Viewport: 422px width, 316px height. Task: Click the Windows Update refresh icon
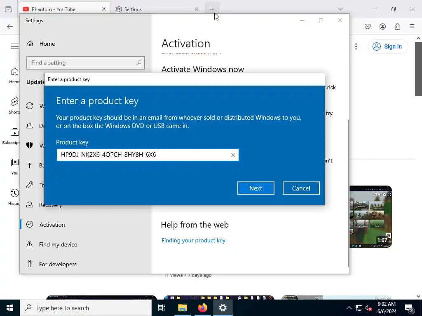[30, 106]
